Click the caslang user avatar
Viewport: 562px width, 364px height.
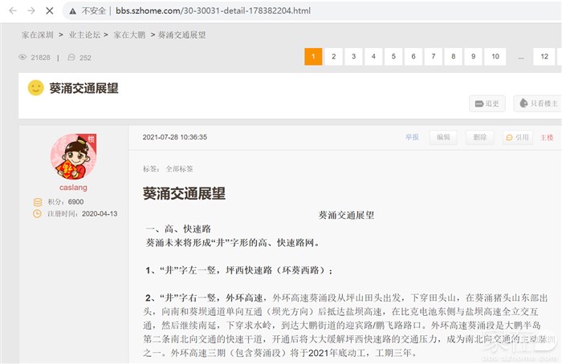(73, 157)
